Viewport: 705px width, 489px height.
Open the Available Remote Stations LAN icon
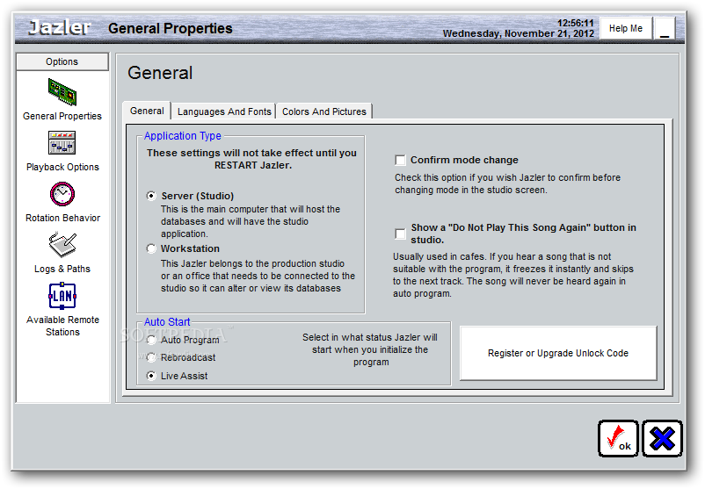pyautogui.click(x=62, y=296)
